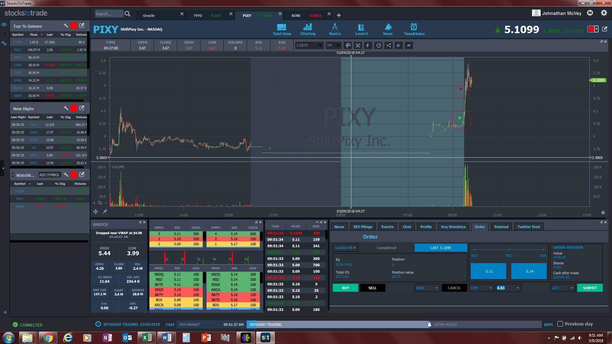
Task: Switch to the KONE symbol tab
Action: point(296,15)
